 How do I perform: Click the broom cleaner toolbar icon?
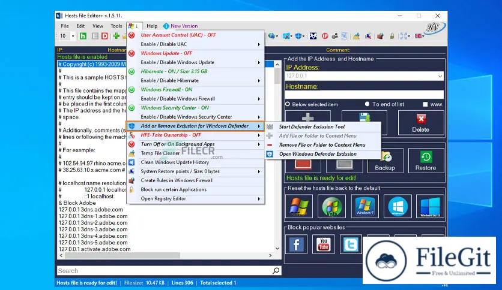pos(356,36)
